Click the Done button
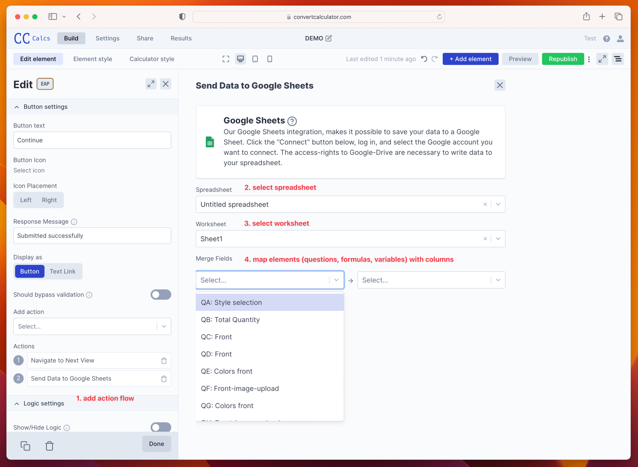The width and height of the screenshot is (638, 467). 157,444
